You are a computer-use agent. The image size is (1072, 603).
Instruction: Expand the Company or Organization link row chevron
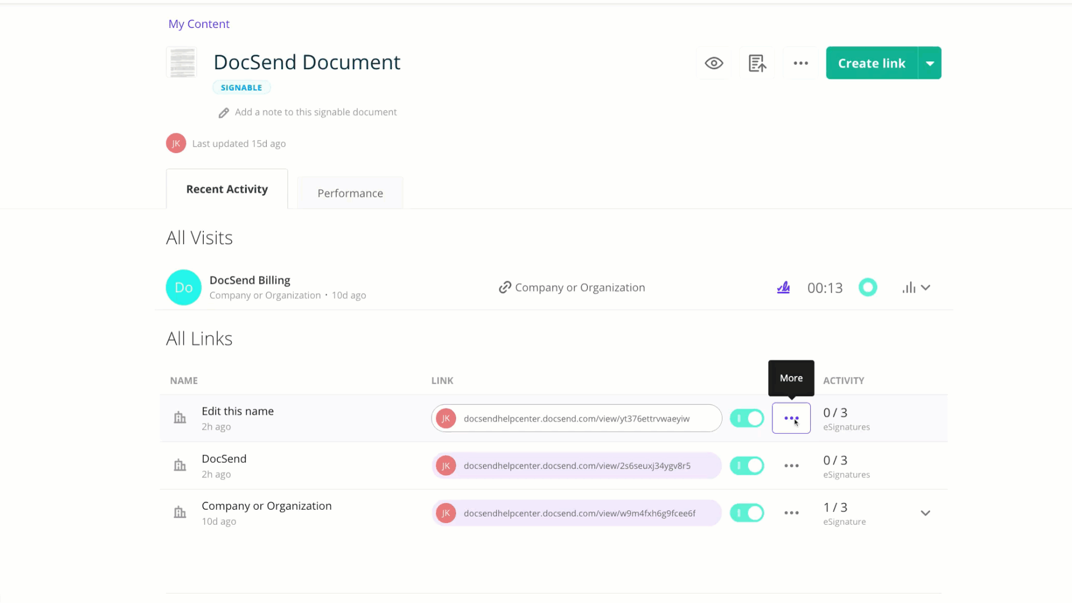click(x=925, y=513)
